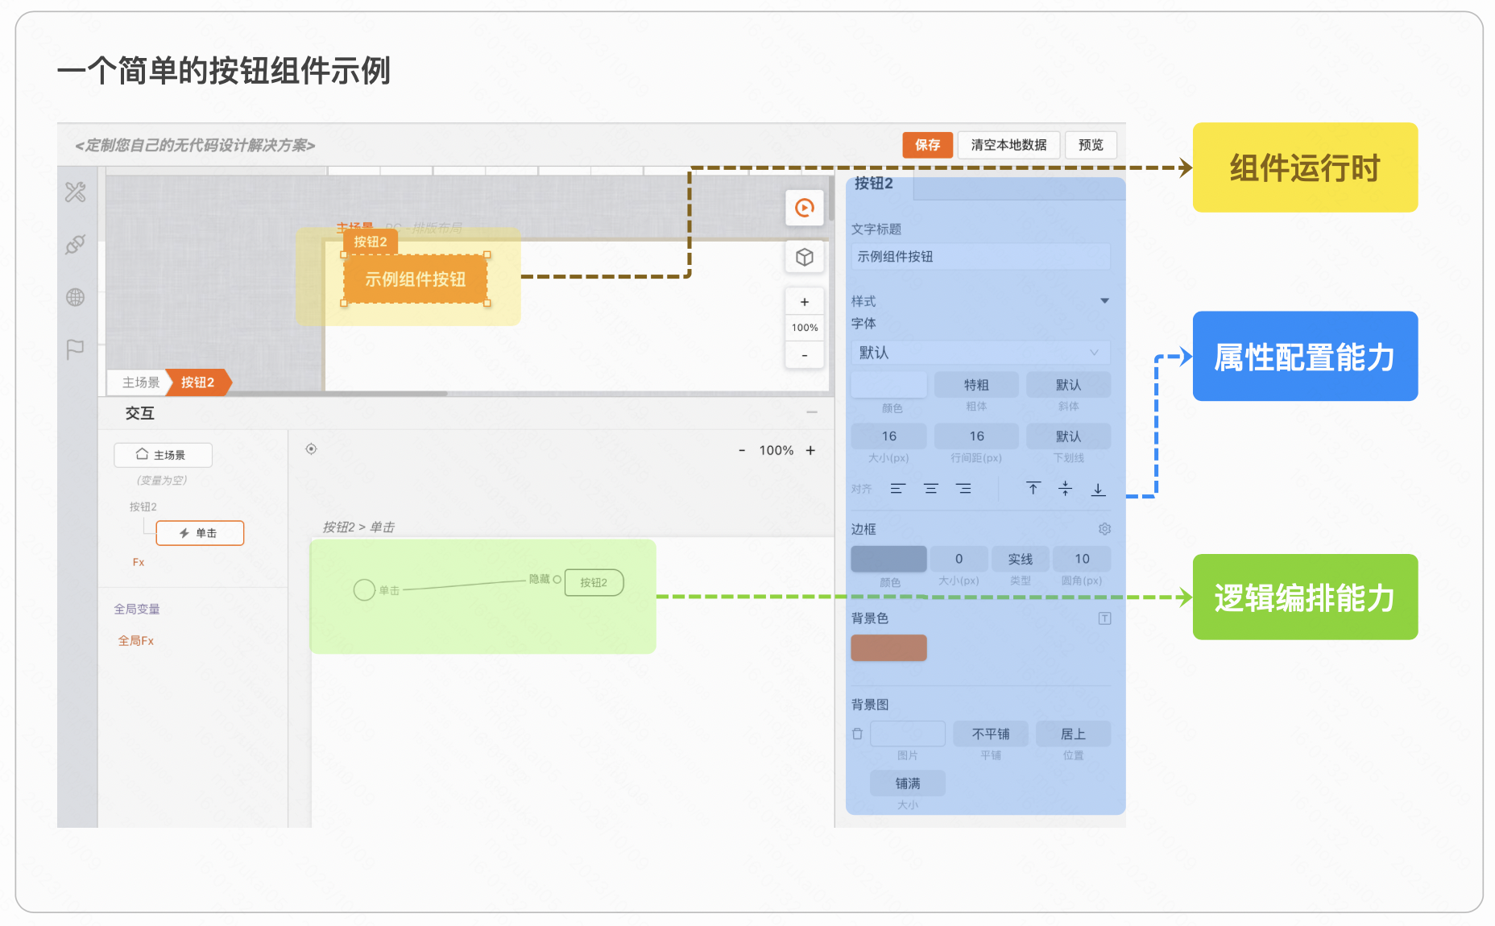Align text right
1495x926 pixels.
963,489
